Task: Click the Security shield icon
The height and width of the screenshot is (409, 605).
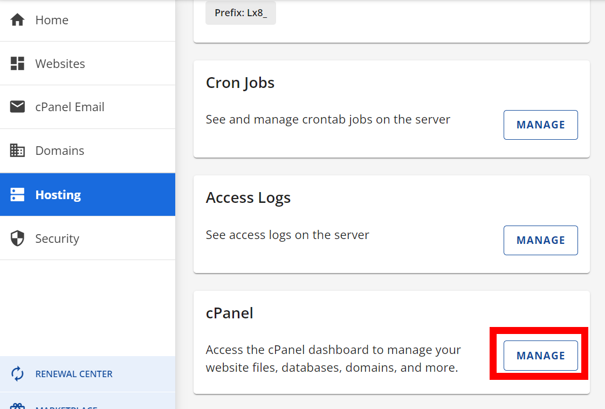Action: point(18,238)
